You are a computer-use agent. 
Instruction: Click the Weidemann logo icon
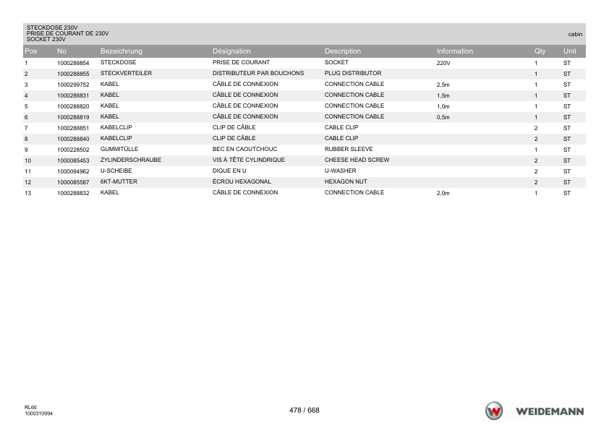point(494,411)
